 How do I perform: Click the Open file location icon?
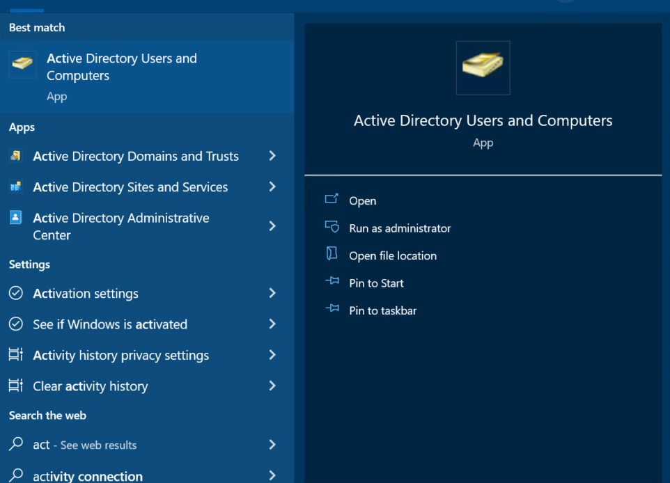tap(332, 255)
